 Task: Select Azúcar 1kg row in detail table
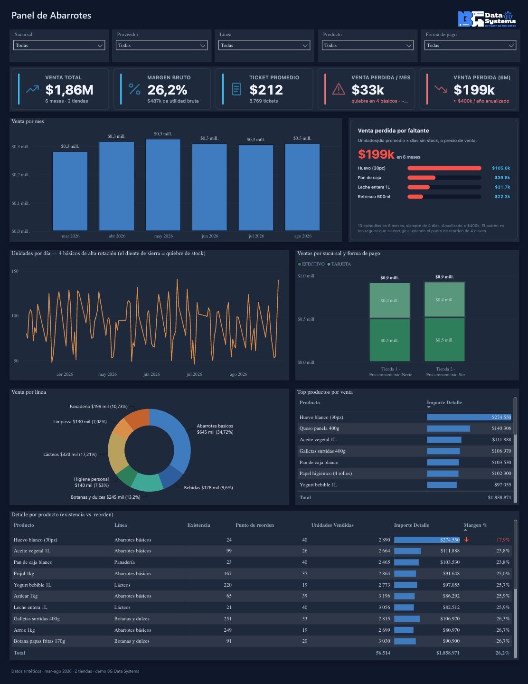(x=261, y=596)
